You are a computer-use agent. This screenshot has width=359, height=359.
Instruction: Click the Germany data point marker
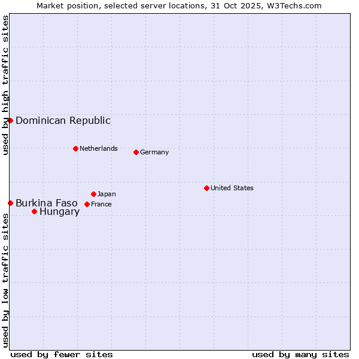[136, 152]
